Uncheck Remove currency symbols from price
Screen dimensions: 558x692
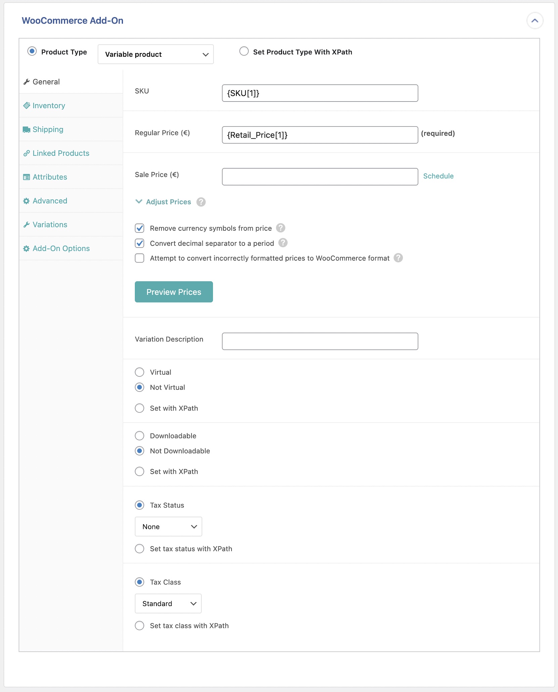(x=140, y=228)
